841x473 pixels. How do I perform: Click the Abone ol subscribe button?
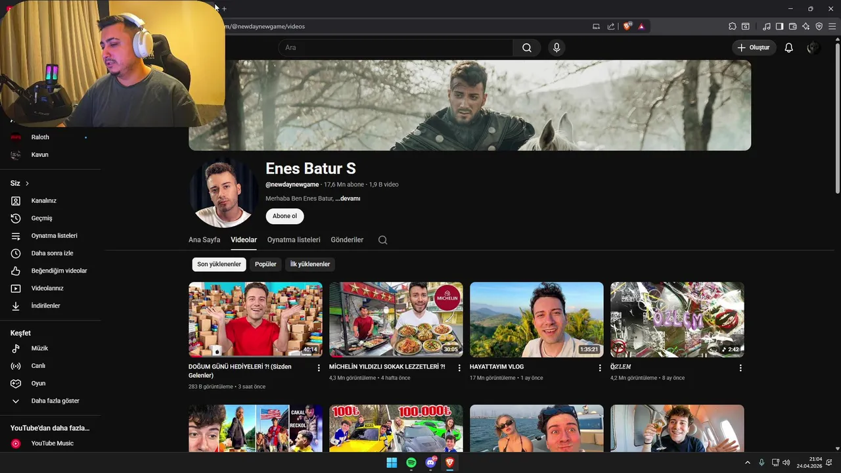(x=284, y=216)
